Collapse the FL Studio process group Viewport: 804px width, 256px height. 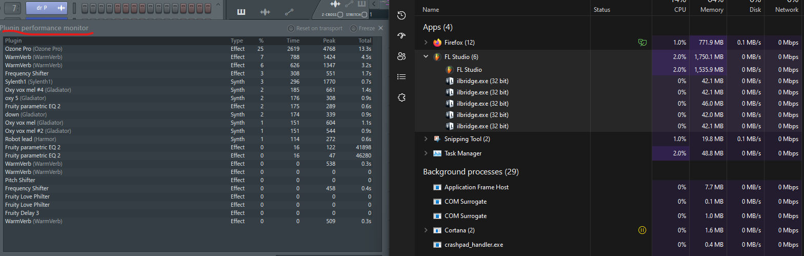426,57
